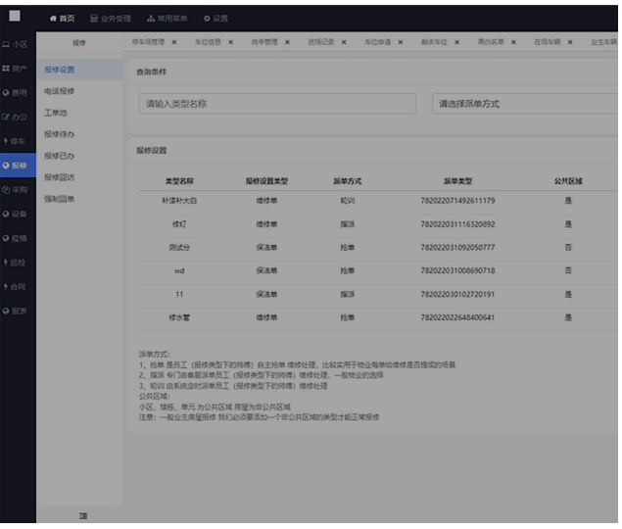Go to 首页 in top navigation
622x529 pixels.
62,19
